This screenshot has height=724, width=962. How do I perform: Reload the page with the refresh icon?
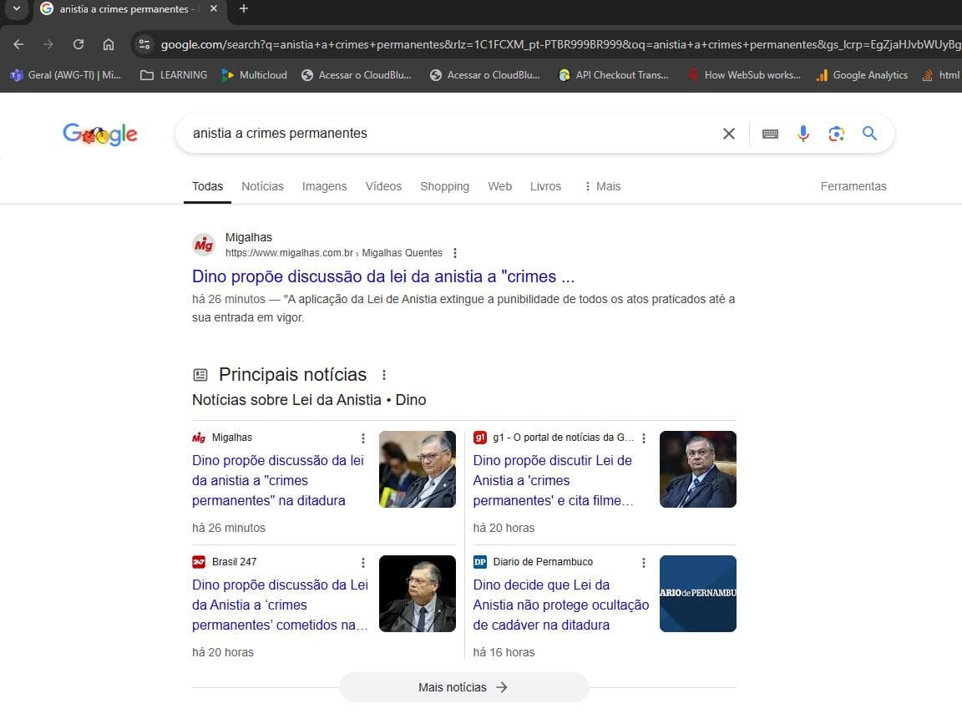click(78, 44)
